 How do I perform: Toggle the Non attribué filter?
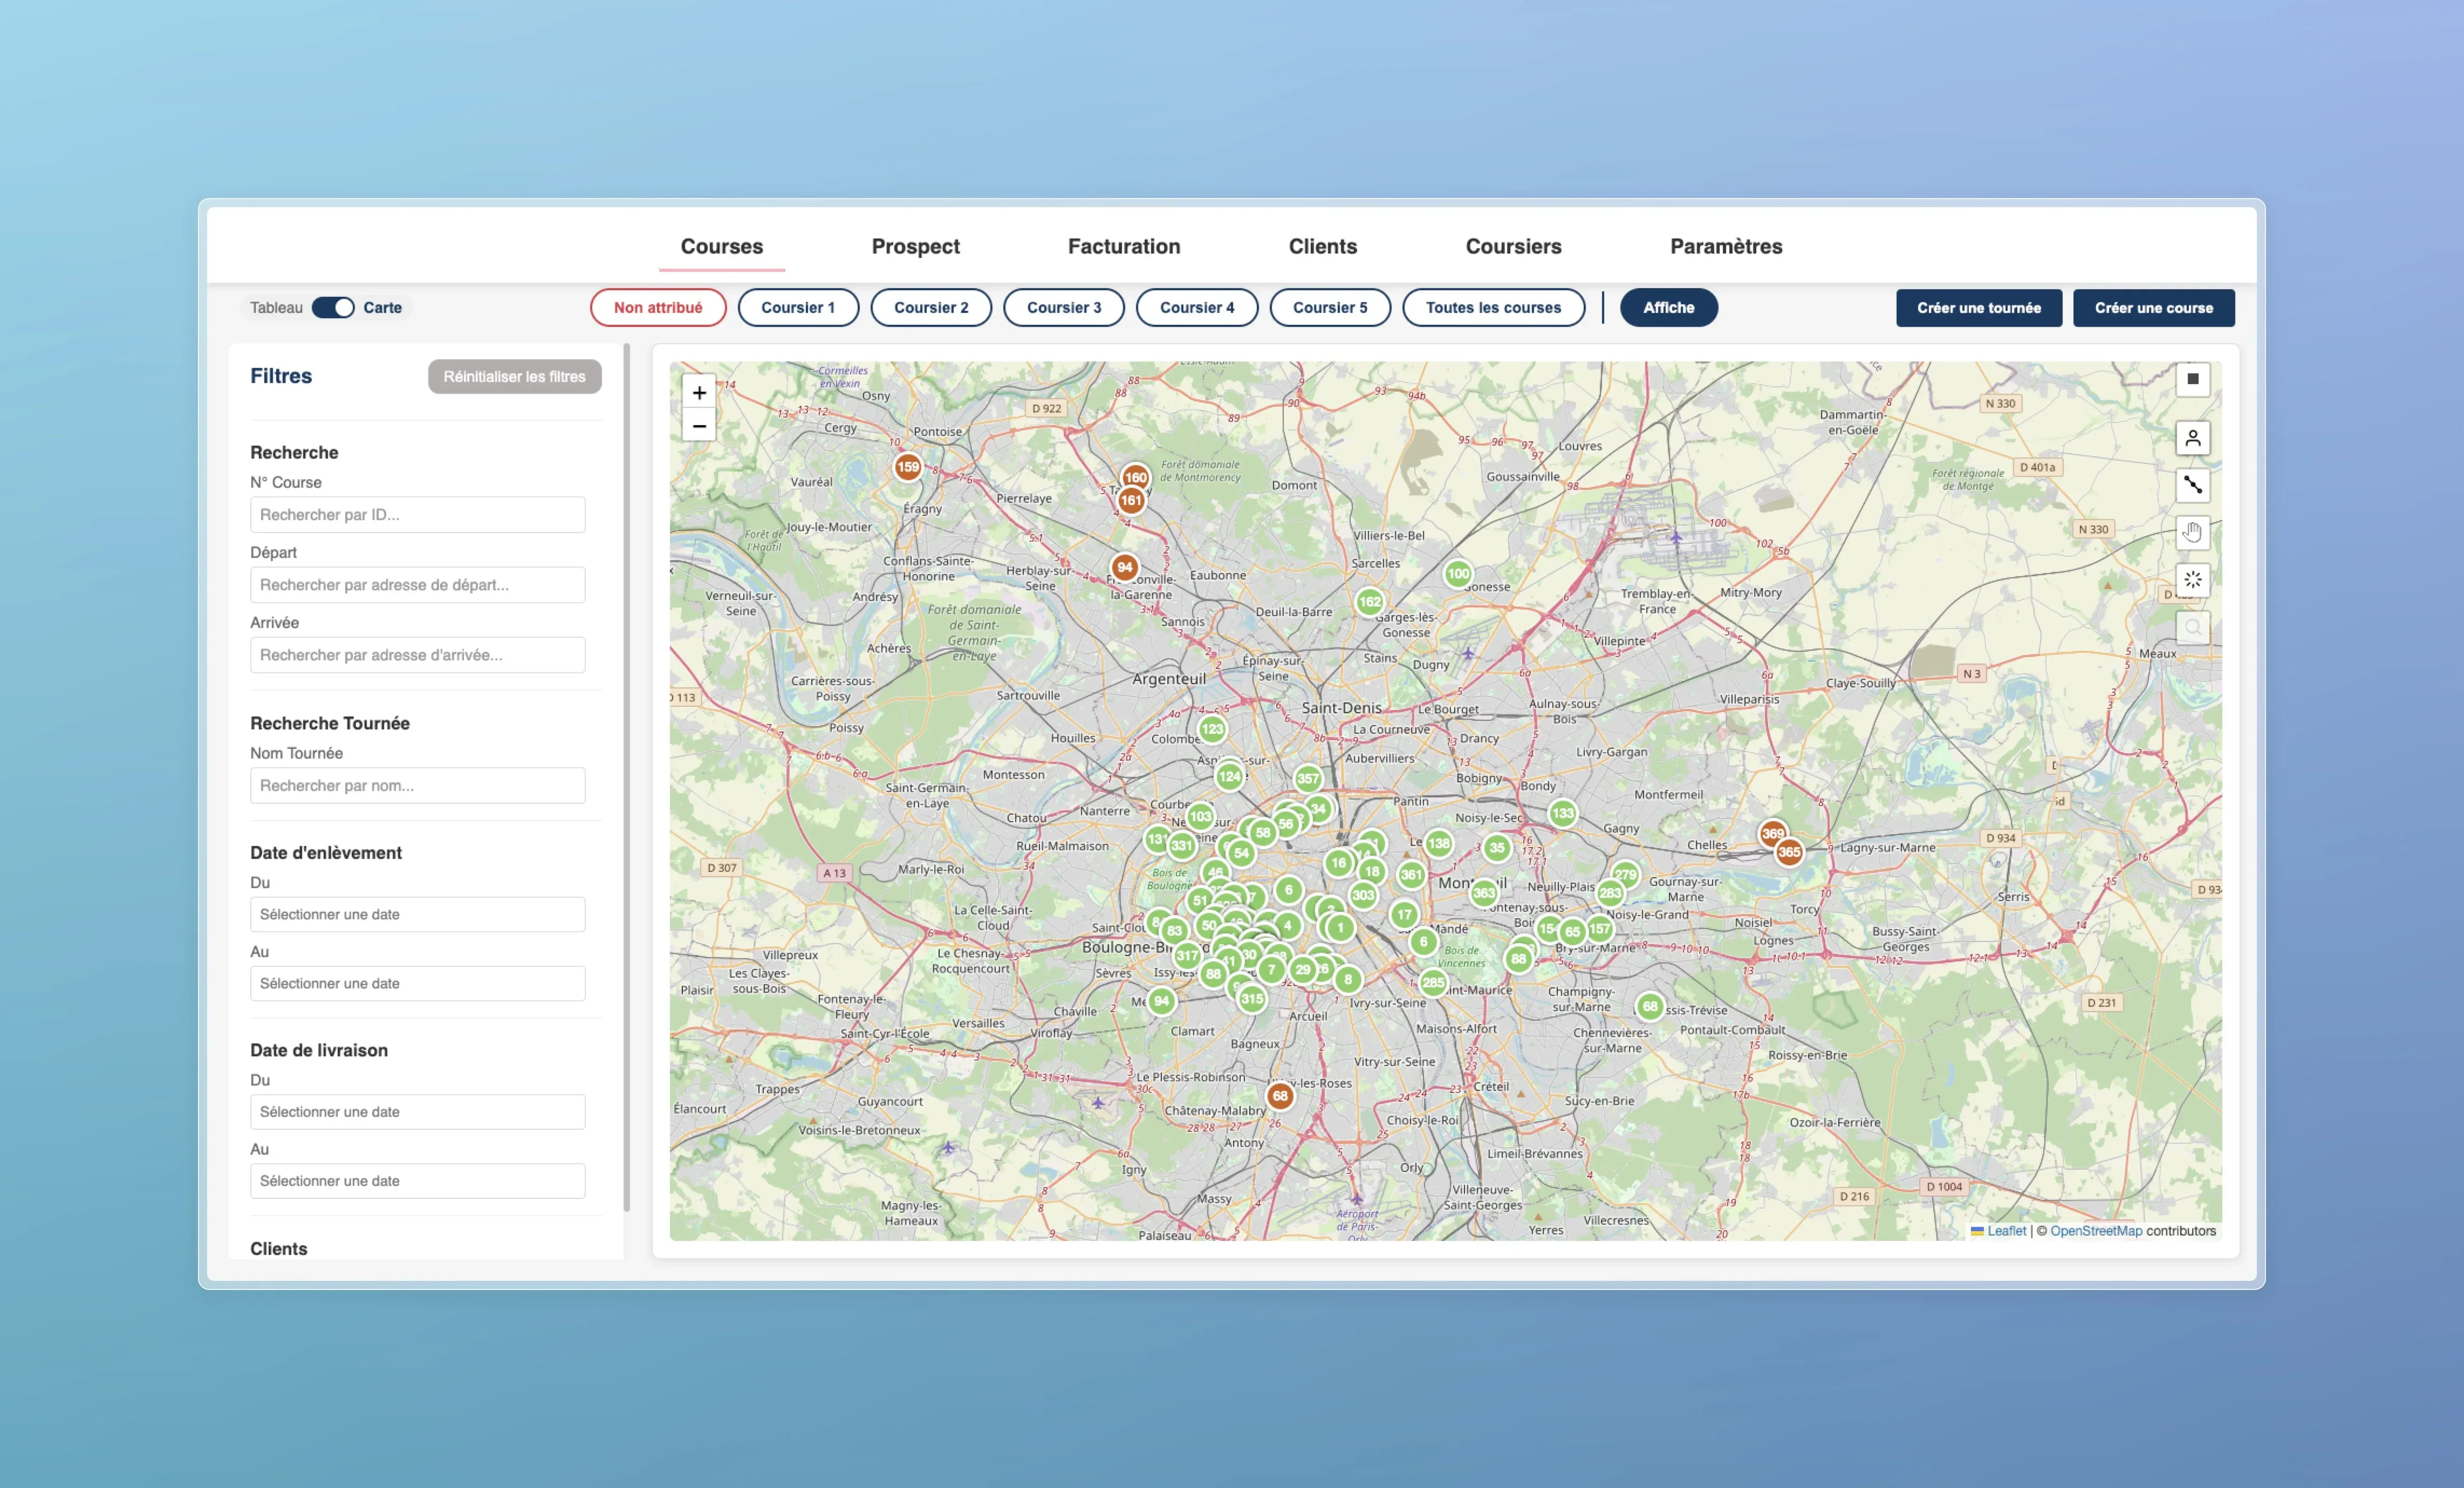pos(657,308)
